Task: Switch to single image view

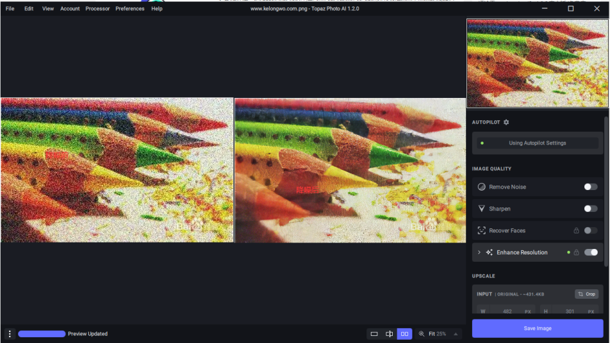Action: 374,334
